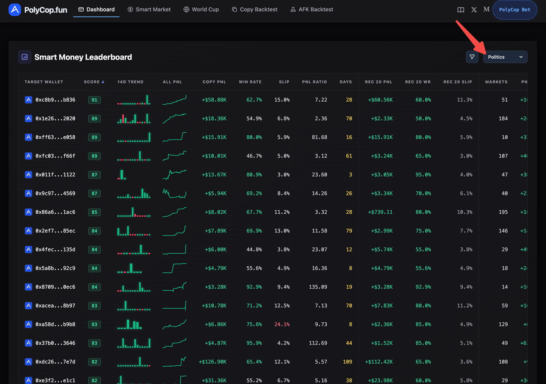The height and width of the screenshot is (384, 546).
Task: Click the MARKETS column header
Action: 497,82
